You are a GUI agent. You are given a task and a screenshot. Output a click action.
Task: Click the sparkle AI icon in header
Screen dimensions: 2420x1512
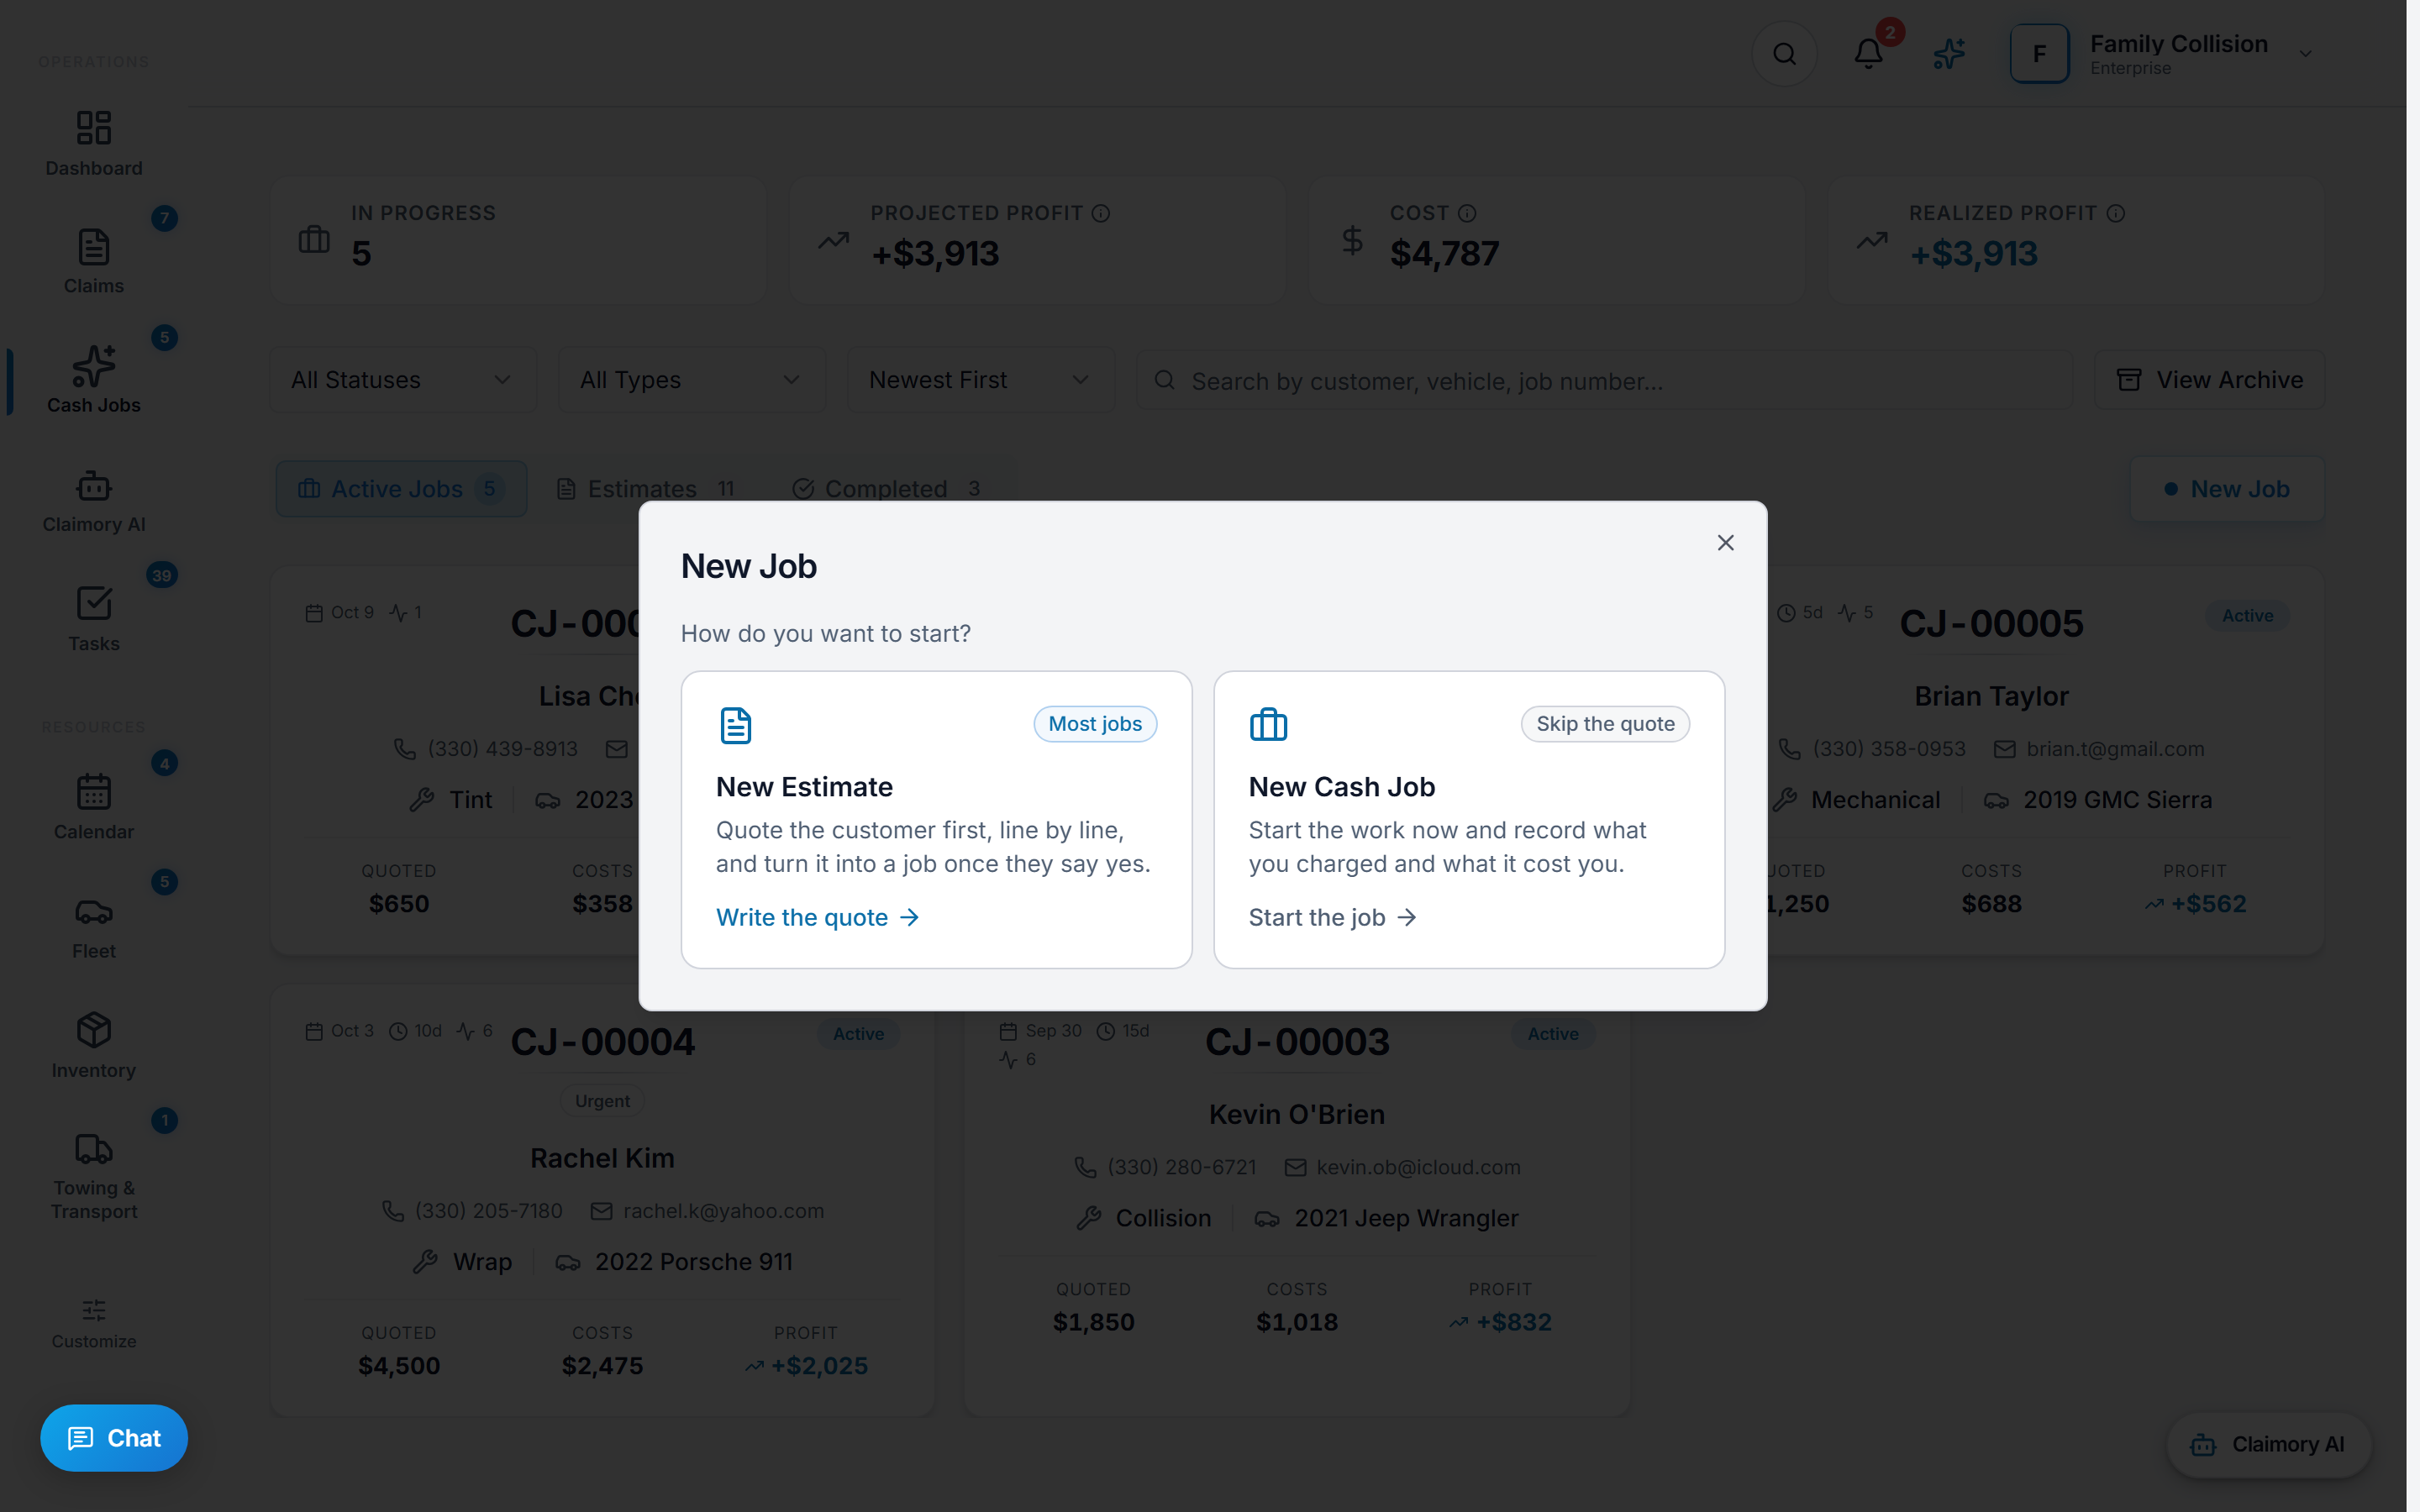1949,54
